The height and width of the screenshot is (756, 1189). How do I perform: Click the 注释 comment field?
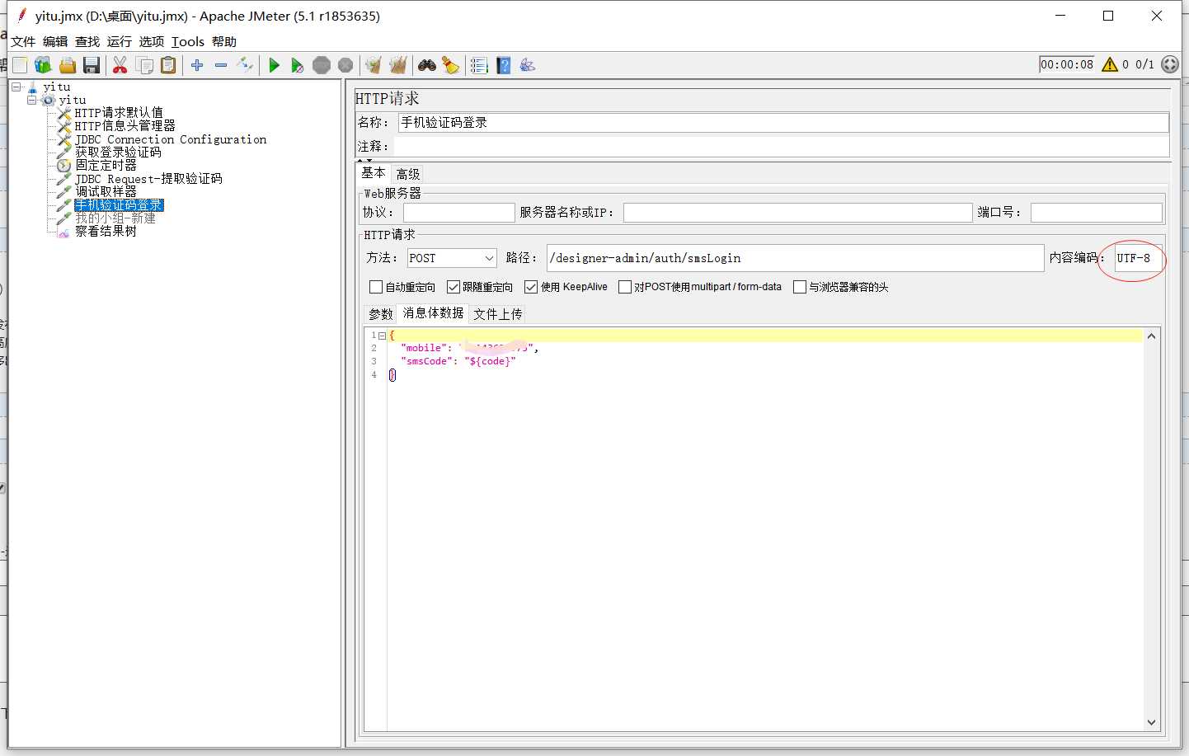point(782,146)
